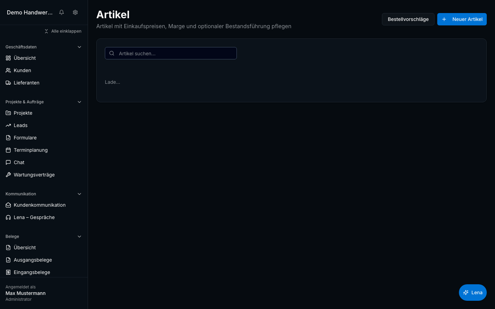Open Ausgangsbelege label
The image size is (495, 309).
33,260
